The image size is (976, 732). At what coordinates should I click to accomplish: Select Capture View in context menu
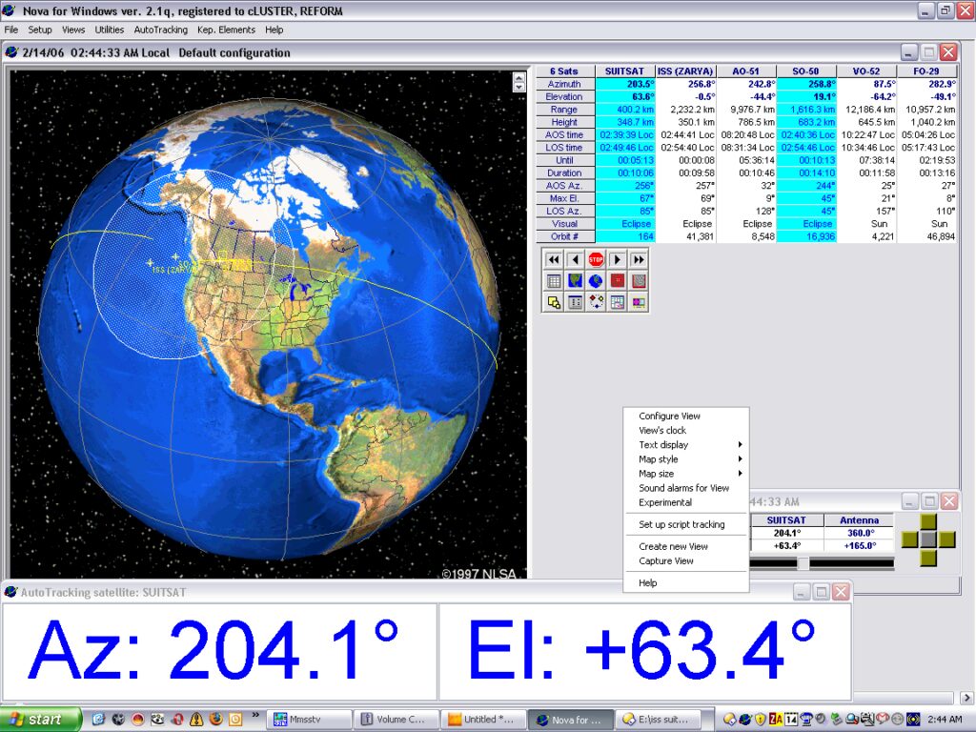[x=666, y=561]
